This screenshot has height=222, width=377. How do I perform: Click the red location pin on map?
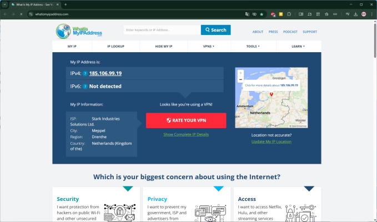coord(271,94)
